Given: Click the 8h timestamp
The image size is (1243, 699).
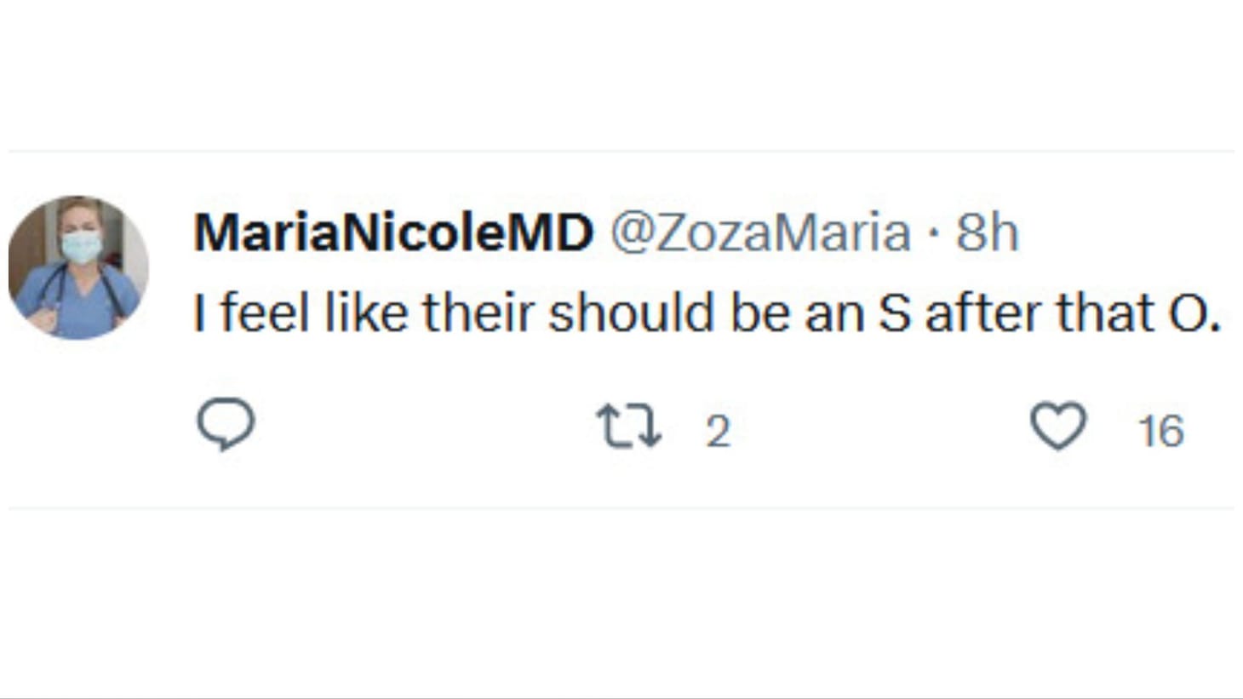Looking at the screenshot, I should (987, 232).
